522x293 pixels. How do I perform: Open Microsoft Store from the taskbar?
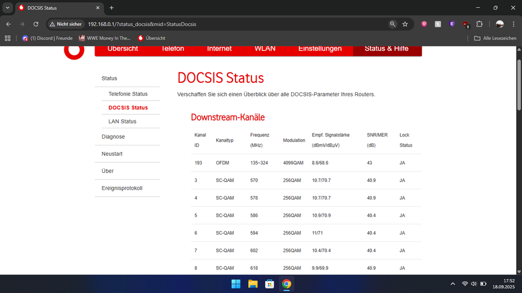pyautogui.click(x=270, y=284)
